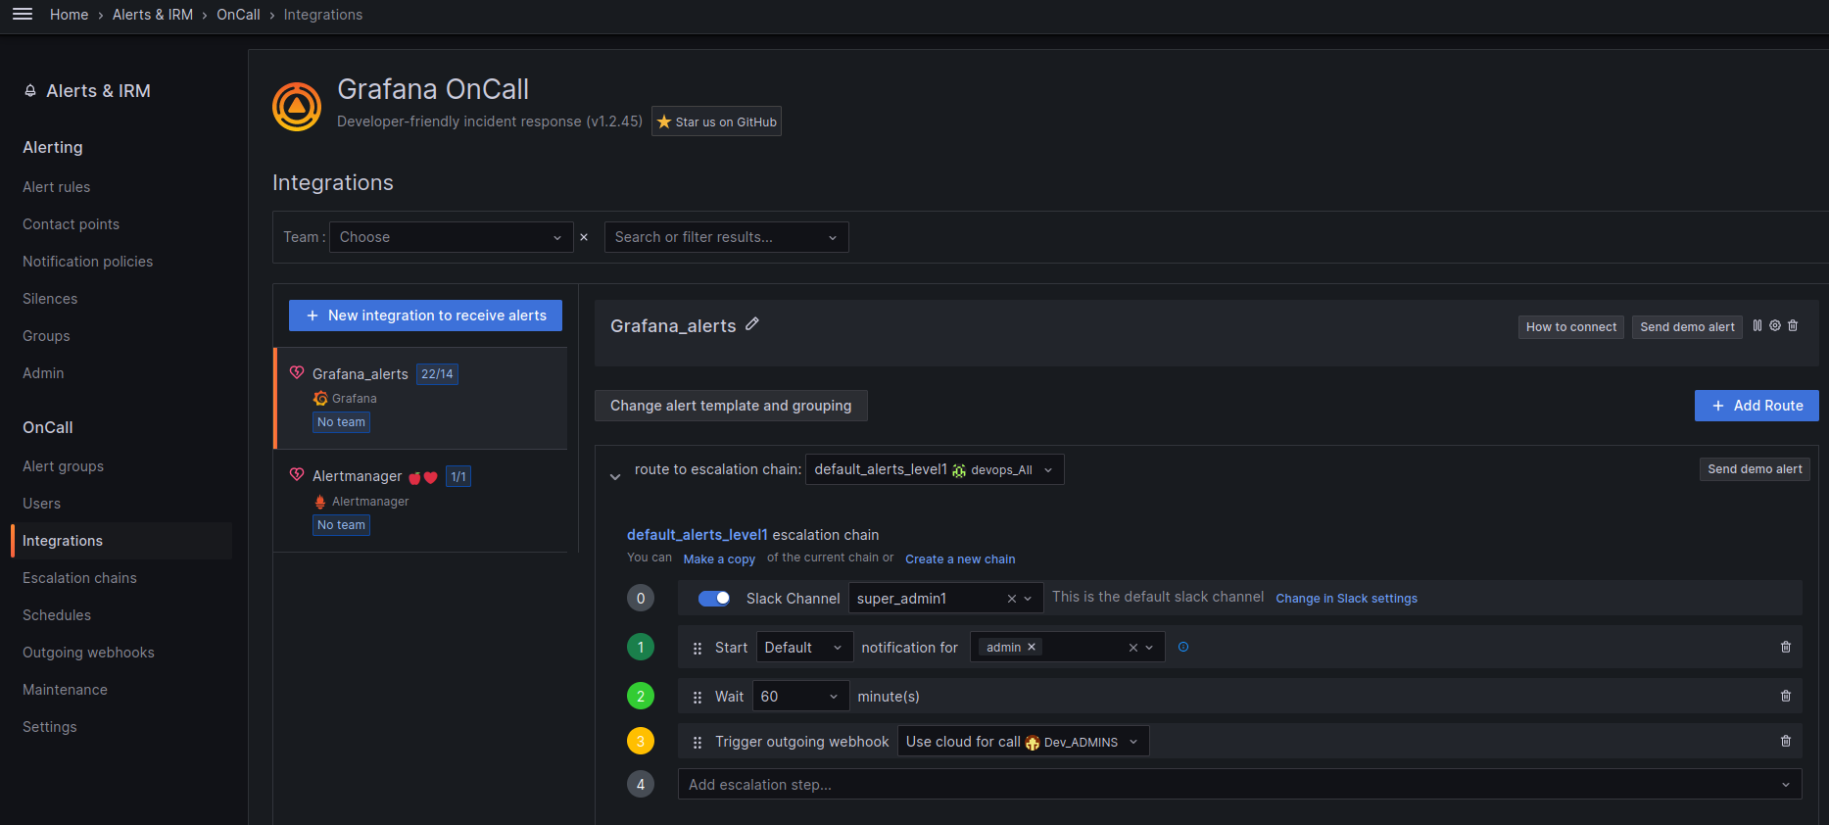Open the default_alerts_level1 escalation chain link

pos(698,535)
